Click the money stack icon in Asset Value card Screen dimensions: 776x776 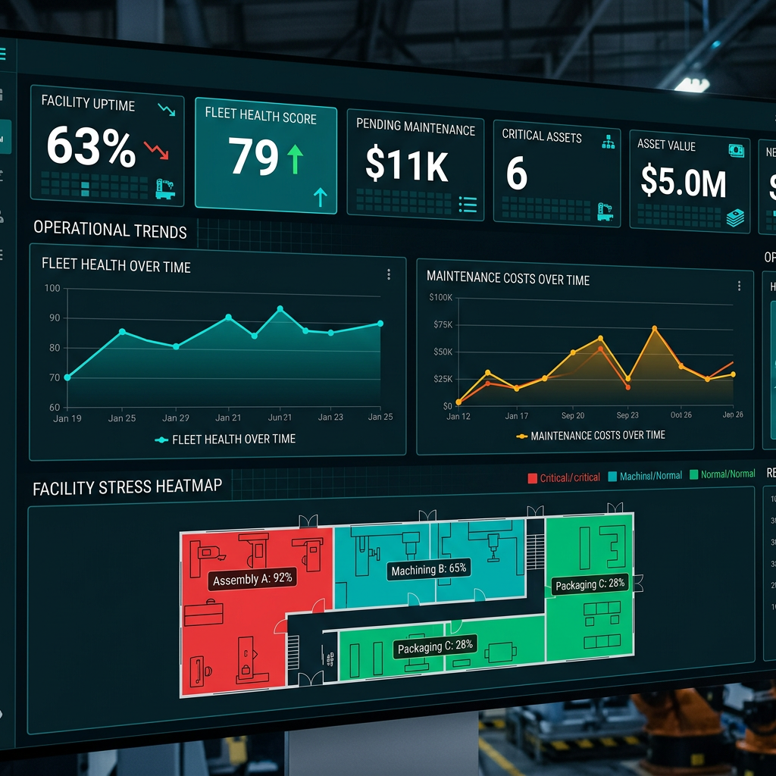(735, 217)
